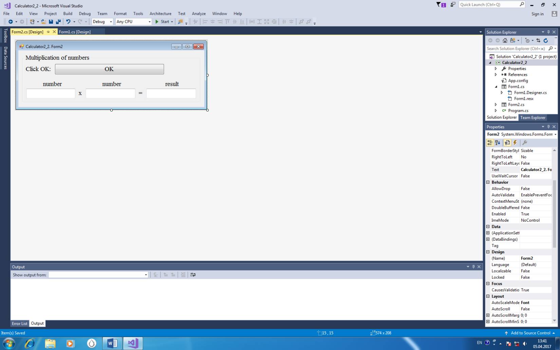The width and height of the screenshot is (560, 350).
Task: Click the Save All toolbar icon
Action: click(x=58, y=22)
